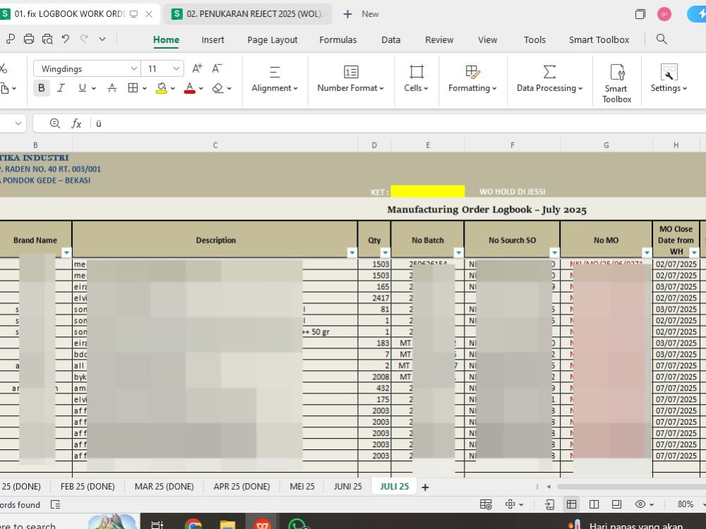
Task: Toggle Italic formatting
Action: (61, 87)
